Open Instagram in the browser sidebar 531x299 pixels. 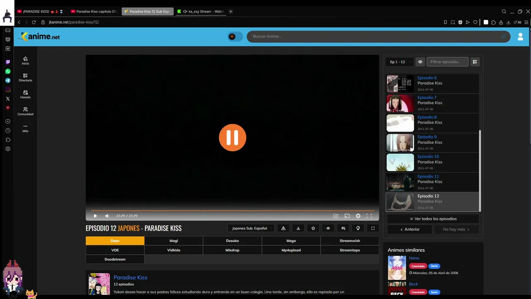[7, 90]
